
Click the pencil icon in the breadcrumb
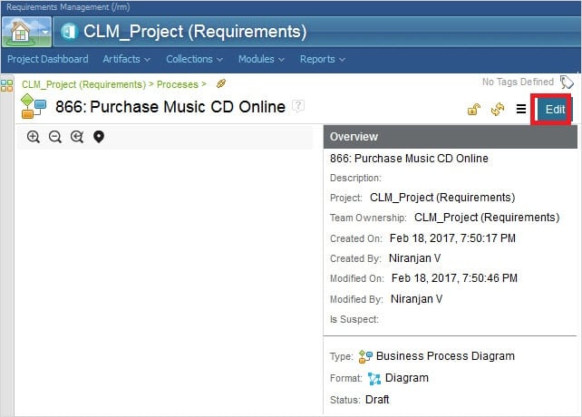(x=221, y=83)
